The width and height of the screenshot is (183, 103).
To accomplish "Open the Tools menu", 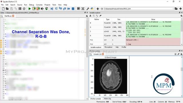I will click(x=54, y=5).
